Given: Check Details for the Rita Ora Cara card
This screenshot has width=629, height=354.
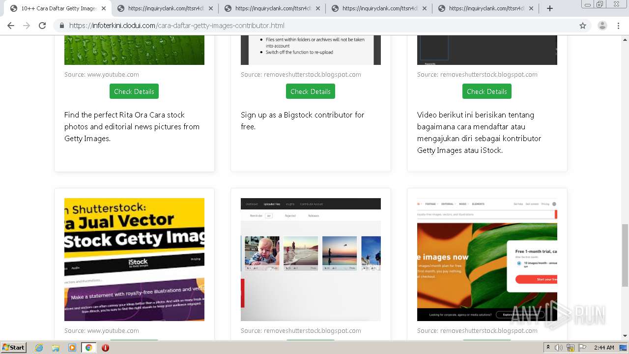Looking at the screenshot, I should tap(134, 91).
